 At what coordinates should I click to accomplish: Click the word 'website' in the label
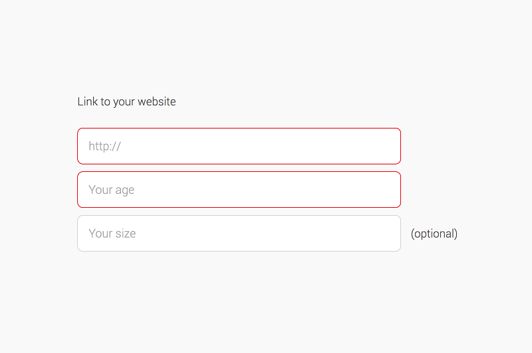coord(157,102)
